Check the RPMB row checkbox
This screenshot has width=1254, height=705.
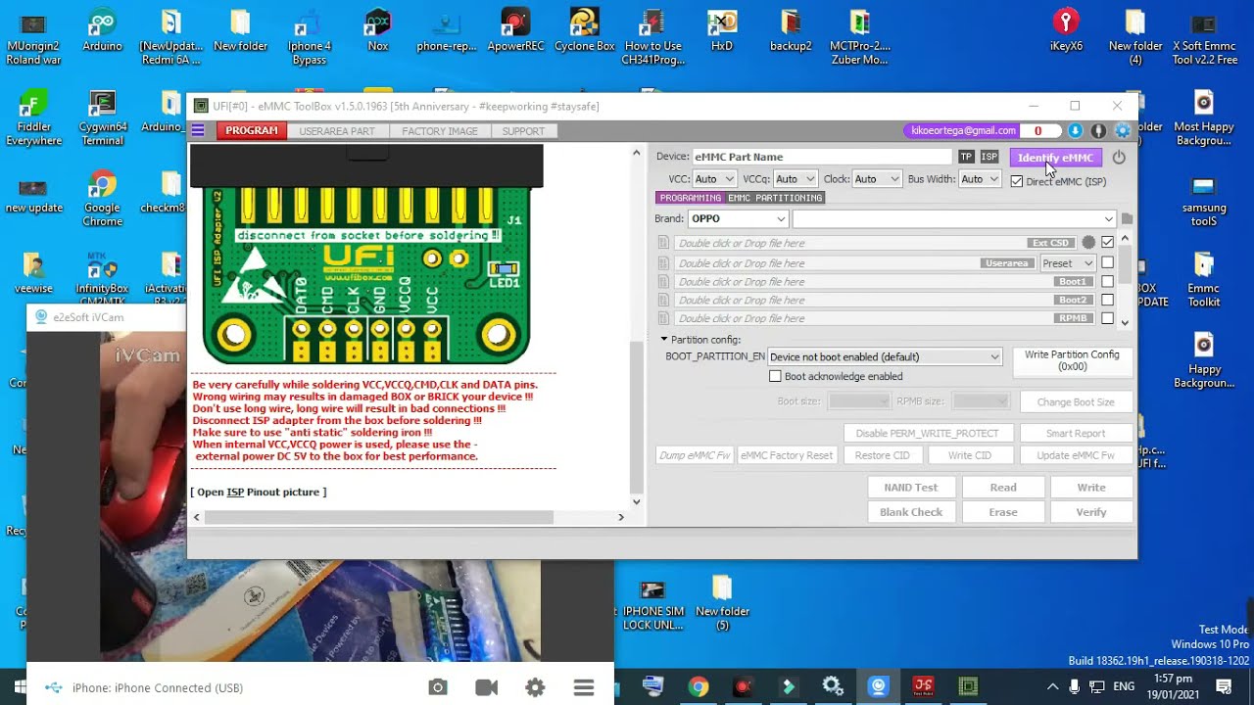click(1107, 318)
